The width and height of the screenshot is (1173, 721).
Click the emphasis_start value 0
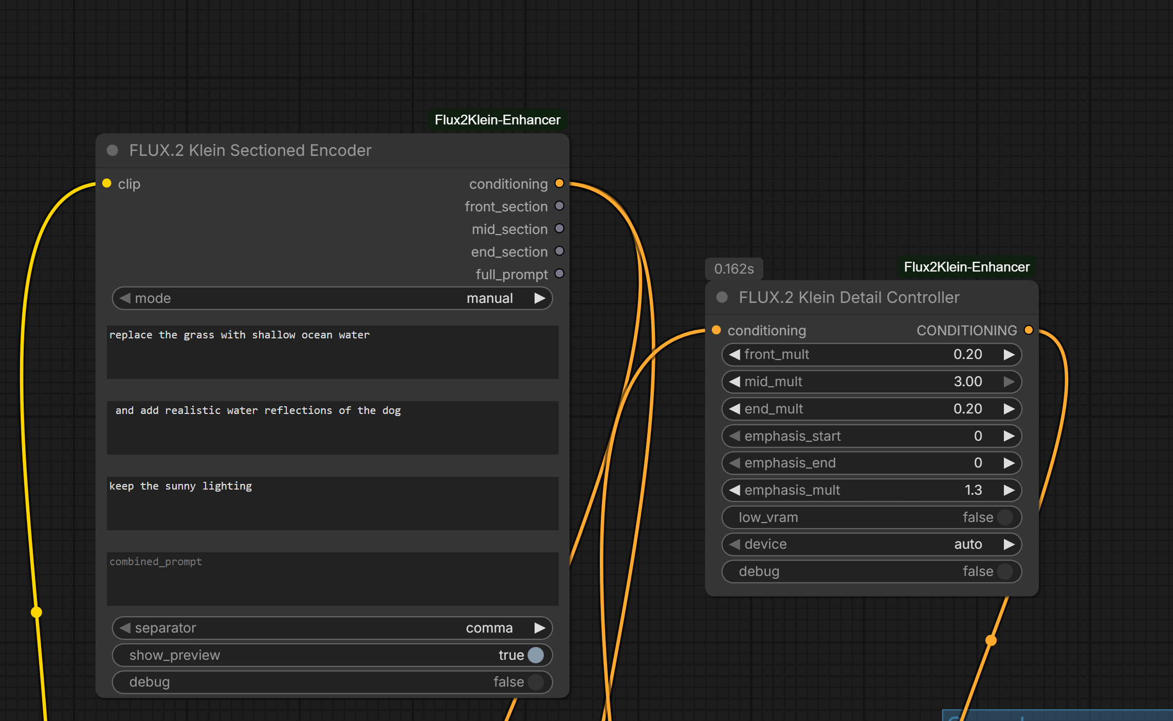point(978,436)
